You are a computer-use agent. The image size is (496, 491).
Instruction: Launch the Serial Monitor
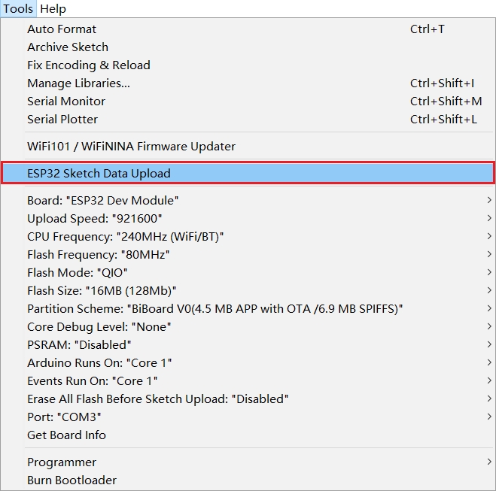[x=66, y=102]
